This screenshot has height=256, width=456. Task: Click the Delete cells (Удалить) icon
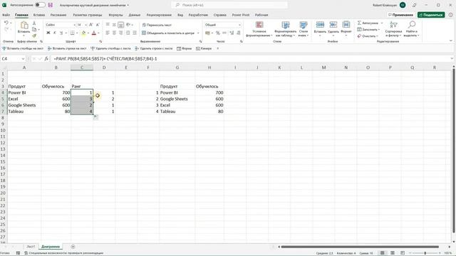click(333, 25)
